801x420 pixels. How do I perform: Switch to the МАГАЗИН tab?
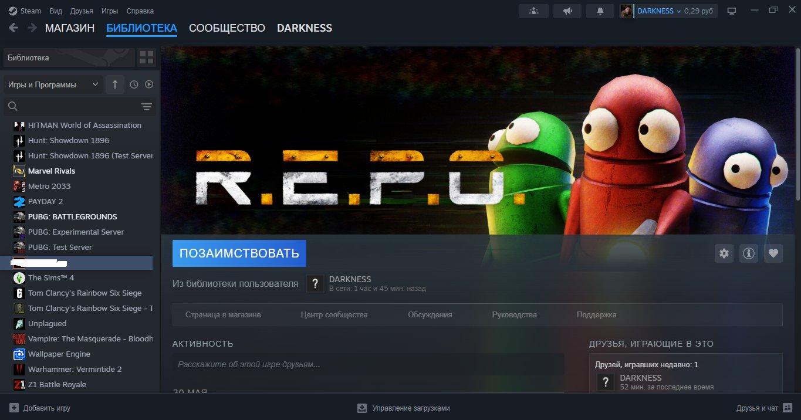click(x=70, y=28)
